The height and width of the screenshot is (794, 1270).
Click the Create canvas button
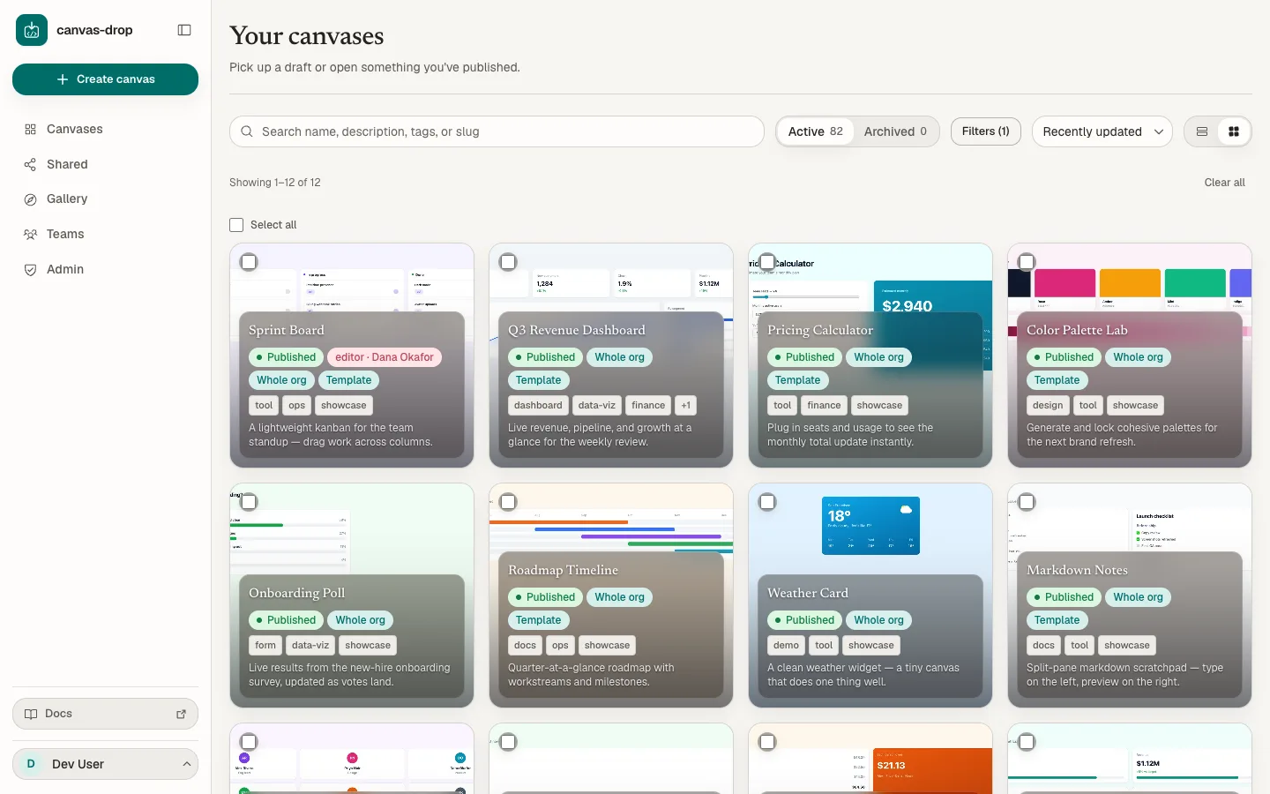[x=105, y=79]
